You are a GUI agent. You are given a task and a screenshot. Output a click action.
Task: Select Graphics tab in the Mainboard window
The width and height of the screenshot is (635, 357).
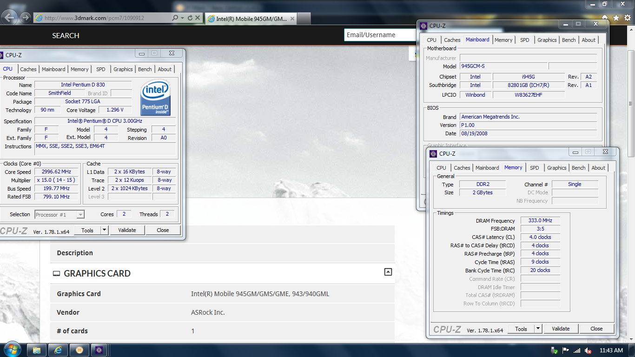coord(547,40)
